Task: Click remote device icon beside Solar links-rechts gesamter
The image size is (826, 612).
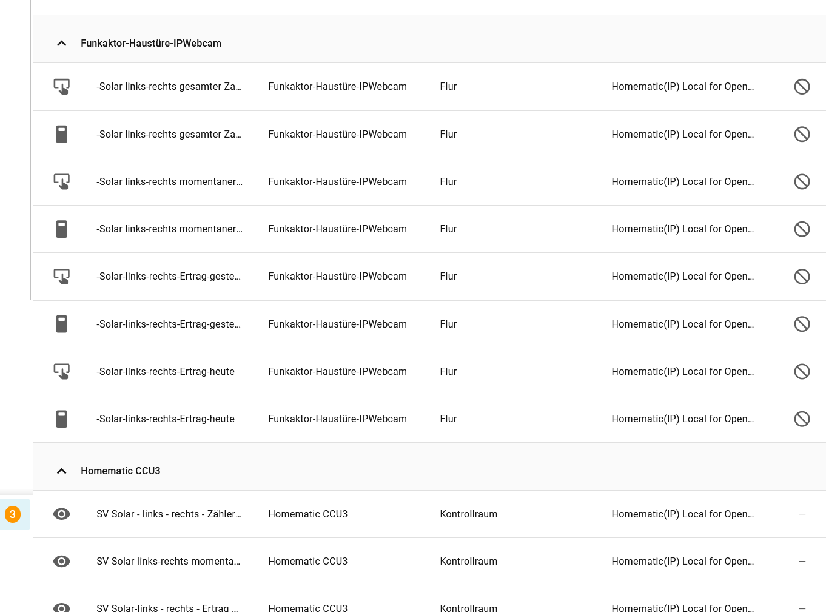Action: point(61,134)
